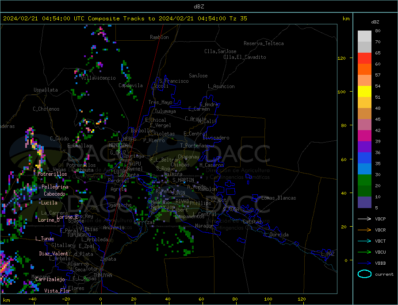Click the Villavicencio label on map

click(x=98, y=78)
